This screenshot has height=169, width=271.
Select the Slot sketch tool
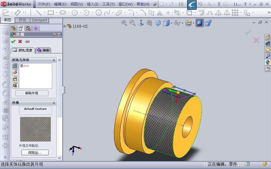coord(62,13)
